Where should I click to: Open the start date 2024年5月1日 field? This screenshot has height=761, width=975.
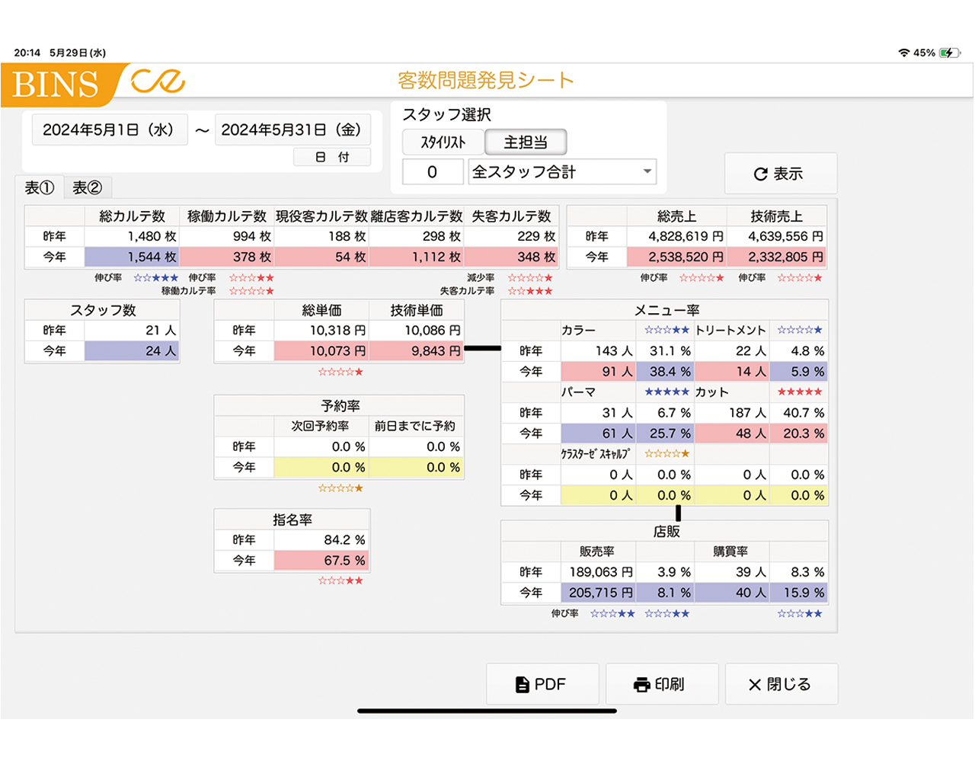click(x=110, y=130)
